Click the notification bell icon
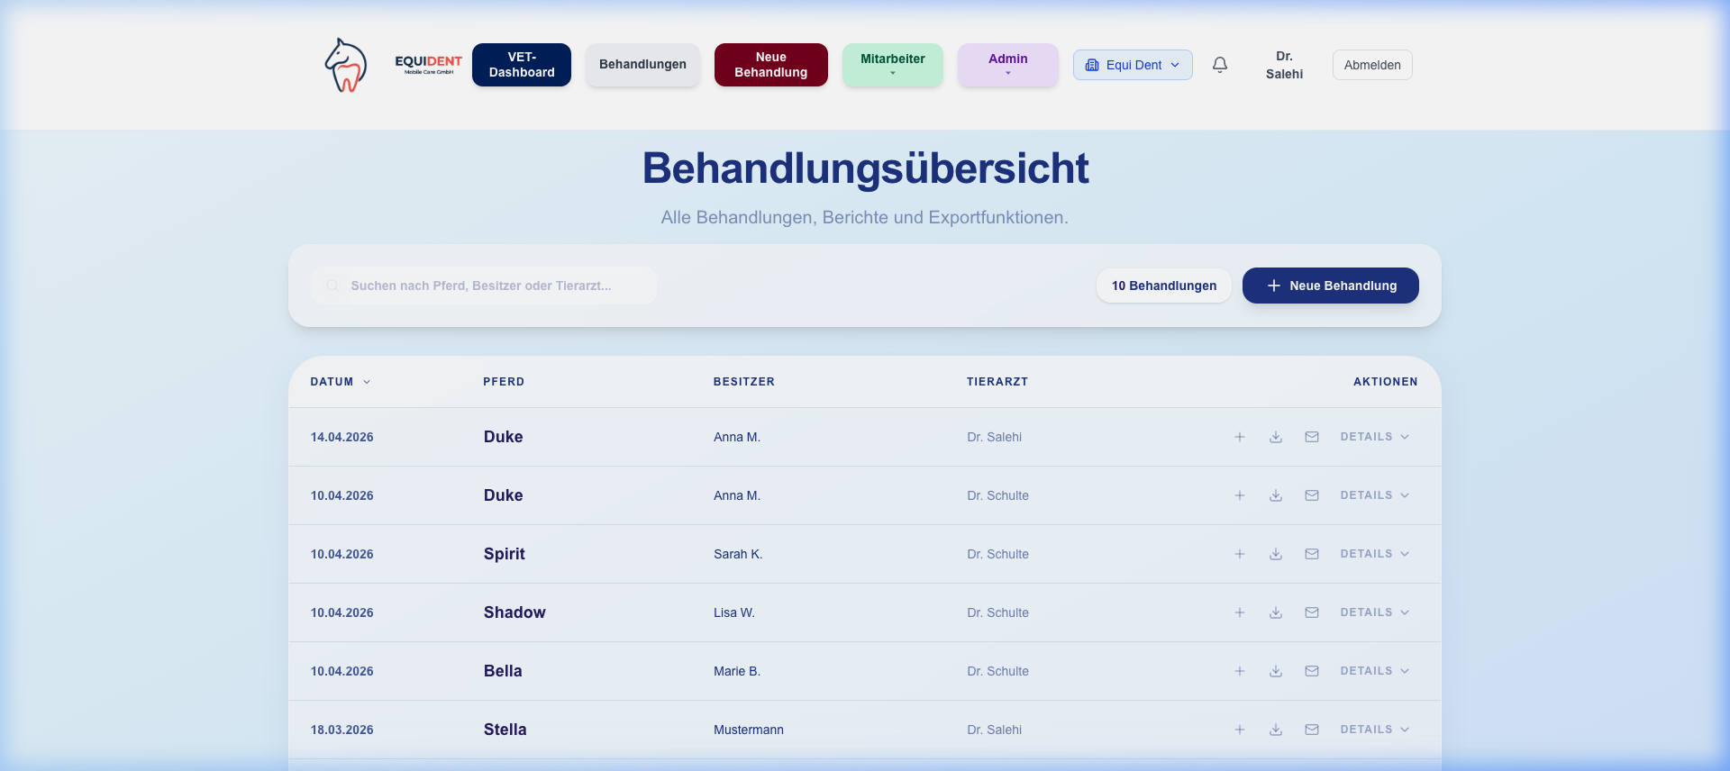The height and width of the screenshot is (771, 1730). point(1219,65)
